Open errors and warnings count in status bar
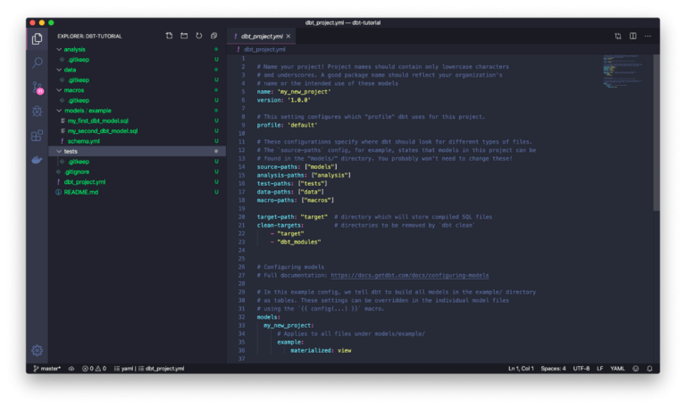686x408 pixels. click(x=94, y=369)
